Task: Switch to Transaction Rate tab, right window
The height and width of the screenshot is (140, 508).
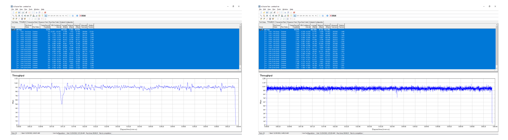Action: tap(281, 22)
